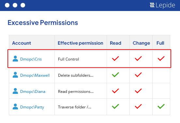180x123 pixels.
Task: Click red Change checkmark in Patty row
Action: 138,106
